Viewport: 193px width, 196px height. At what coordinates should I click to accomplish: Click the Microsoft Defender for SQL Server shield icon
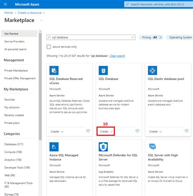click(103, 147)
